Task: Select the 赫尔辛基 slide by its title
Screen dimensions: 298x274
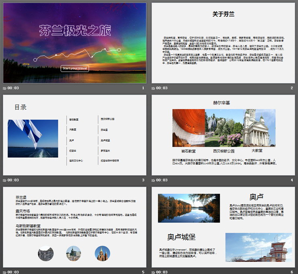Action: coord(221,103)
